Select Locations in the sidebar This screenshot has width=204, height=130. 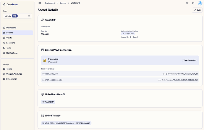click(10, 43)
